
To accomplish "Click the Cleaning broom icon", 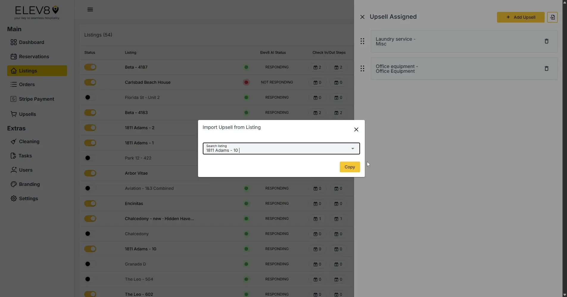I will coord(13,141).
